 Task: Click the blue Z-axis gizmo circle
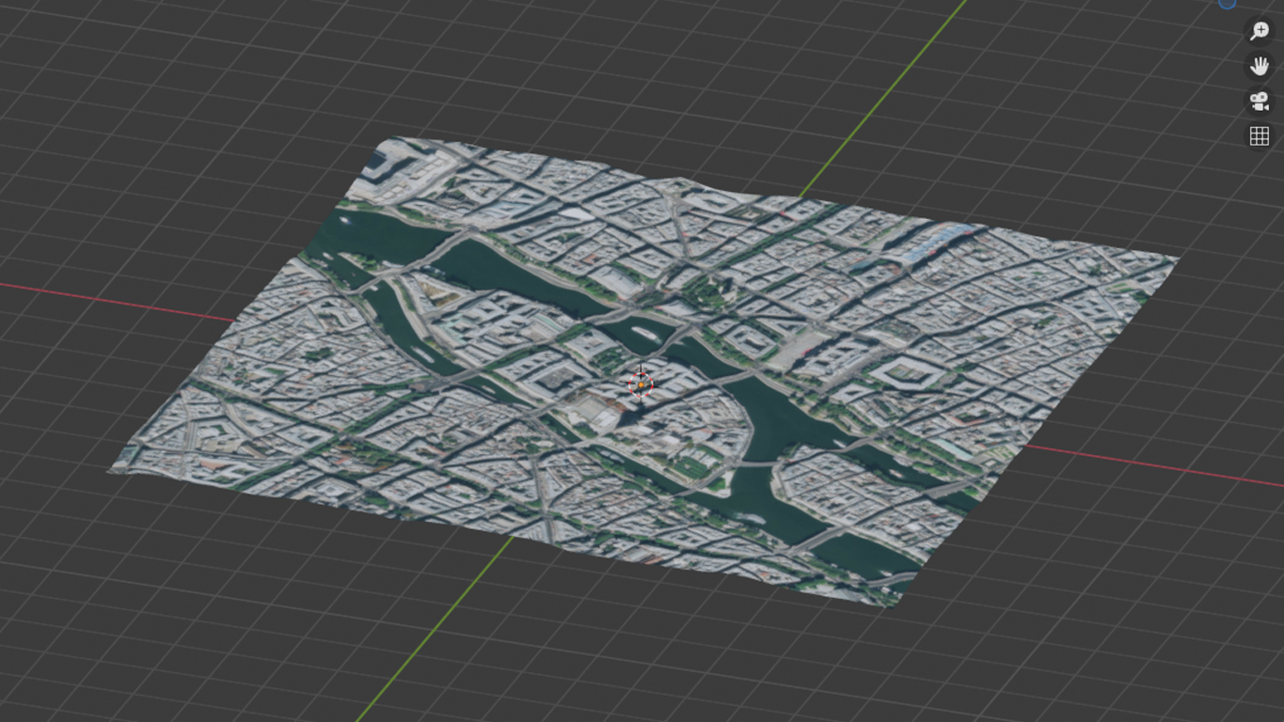click(1228, 3)
